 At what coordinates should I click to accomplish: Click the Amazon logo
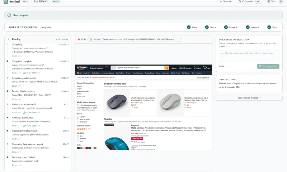tap(82, 68)
